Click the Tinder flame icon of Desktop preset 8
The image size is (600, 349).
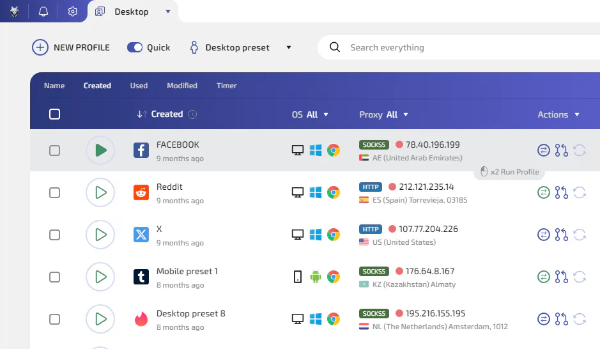[x=141, y=319]
